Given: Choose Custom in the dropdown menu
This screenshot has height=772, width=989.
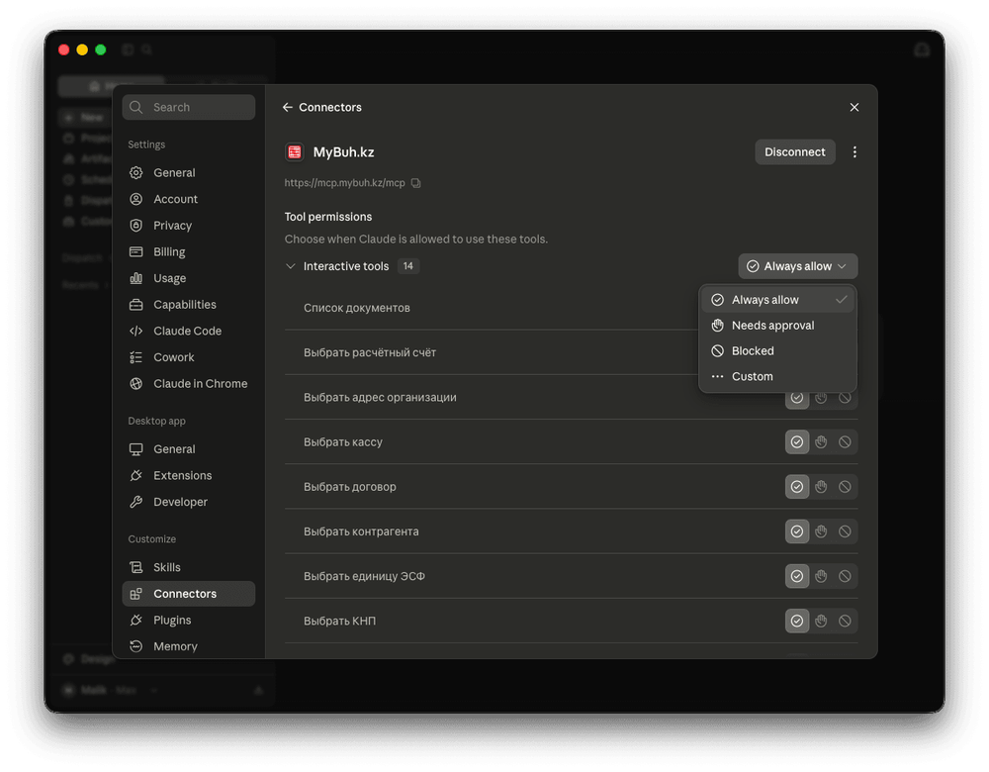Looking at the screenshot, I should click(x=778, y=377).
